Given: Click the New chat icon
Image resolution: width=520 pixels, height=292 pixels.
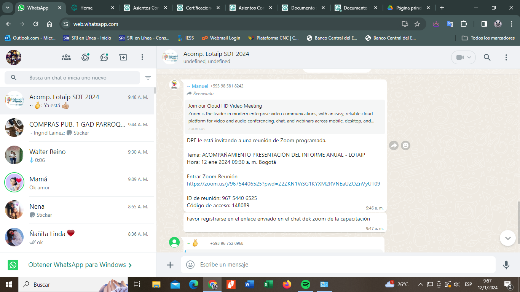Looking at the screenshot, I should click(x=123, y=57).
